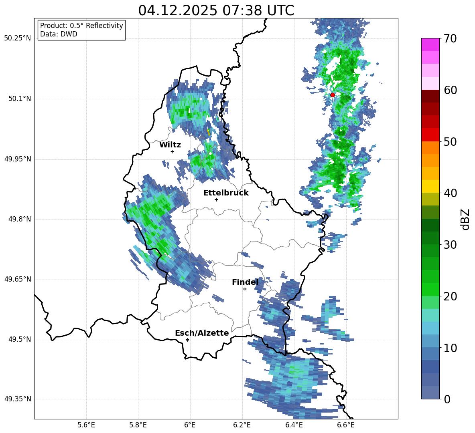475x433 pixels.
Task: Click the dark red colorbar segment below 60
Action: coord(430,96)
